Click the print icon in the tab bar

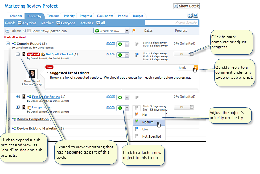[196, 16]
